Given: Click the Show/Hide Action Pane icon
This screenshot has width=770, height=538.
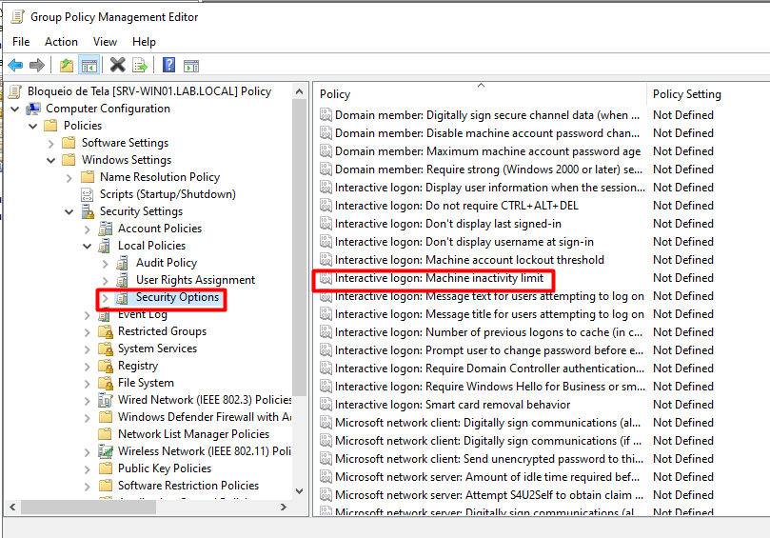Looking at the screenshot, I should coord(191,66).
